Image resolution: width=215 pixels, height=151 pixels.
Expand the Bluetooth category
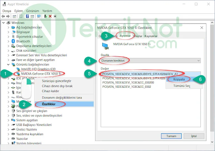(8, 41)
